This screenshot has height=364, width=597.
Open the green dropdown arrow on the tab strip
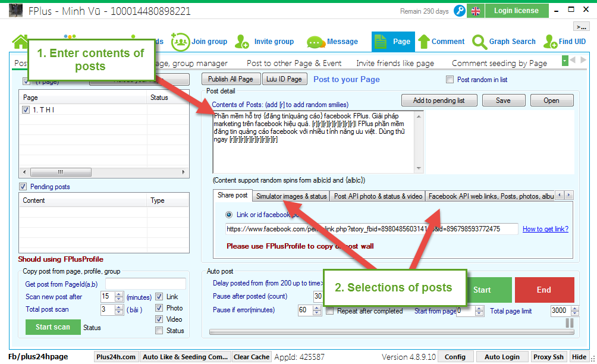[565, 61]
